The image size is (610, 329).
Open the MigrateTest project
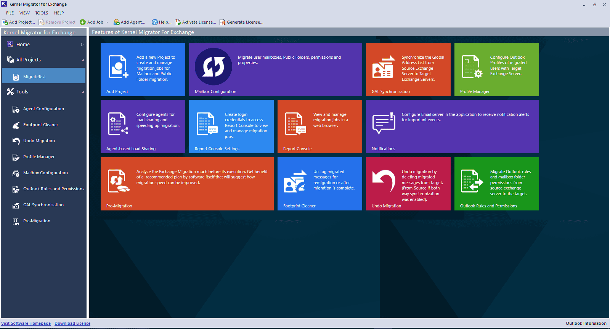[x=43, y=75]
